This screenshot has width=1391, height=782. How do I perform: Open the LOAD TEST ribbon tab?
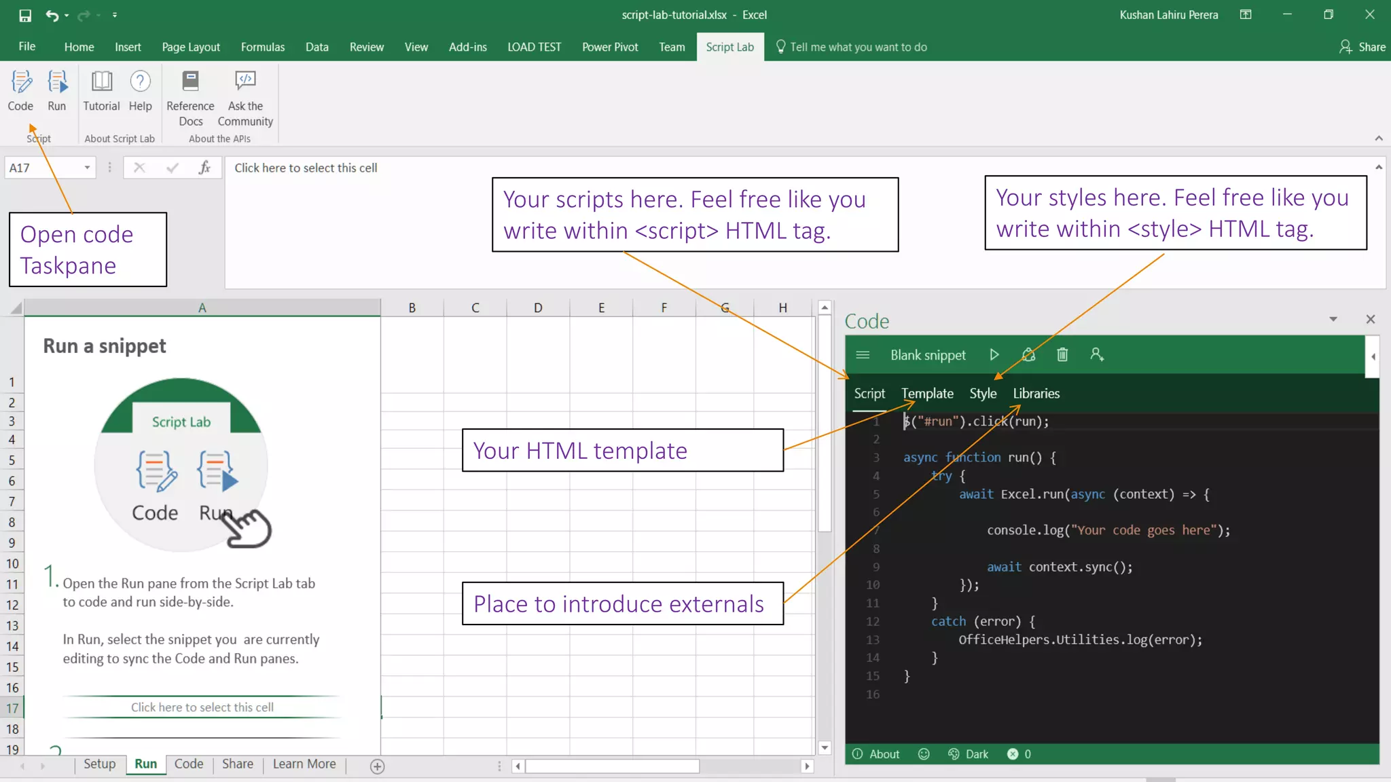[534, 47]
